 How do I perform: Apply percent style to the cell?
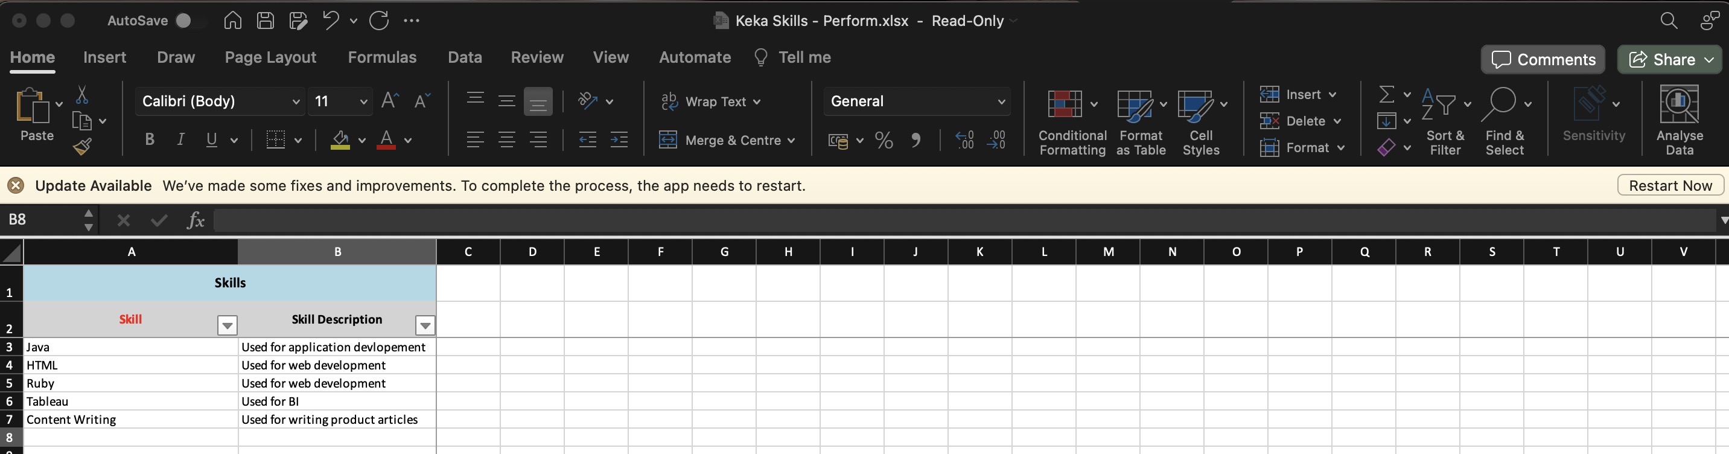[x=884, y=140]
